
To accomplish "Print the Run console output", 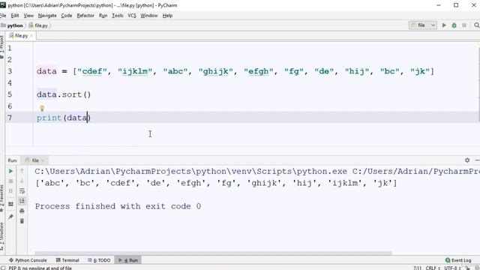I will tap(22, 211).
